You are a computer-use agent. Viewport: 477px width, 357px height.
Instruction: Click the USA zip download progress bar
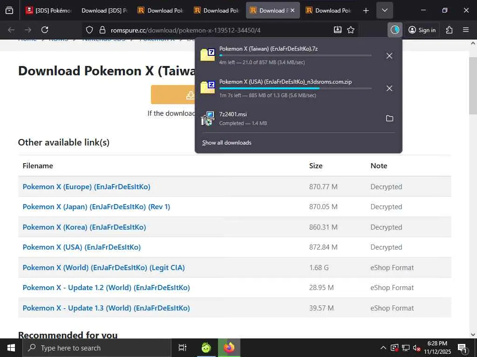[x=295, y=88]
